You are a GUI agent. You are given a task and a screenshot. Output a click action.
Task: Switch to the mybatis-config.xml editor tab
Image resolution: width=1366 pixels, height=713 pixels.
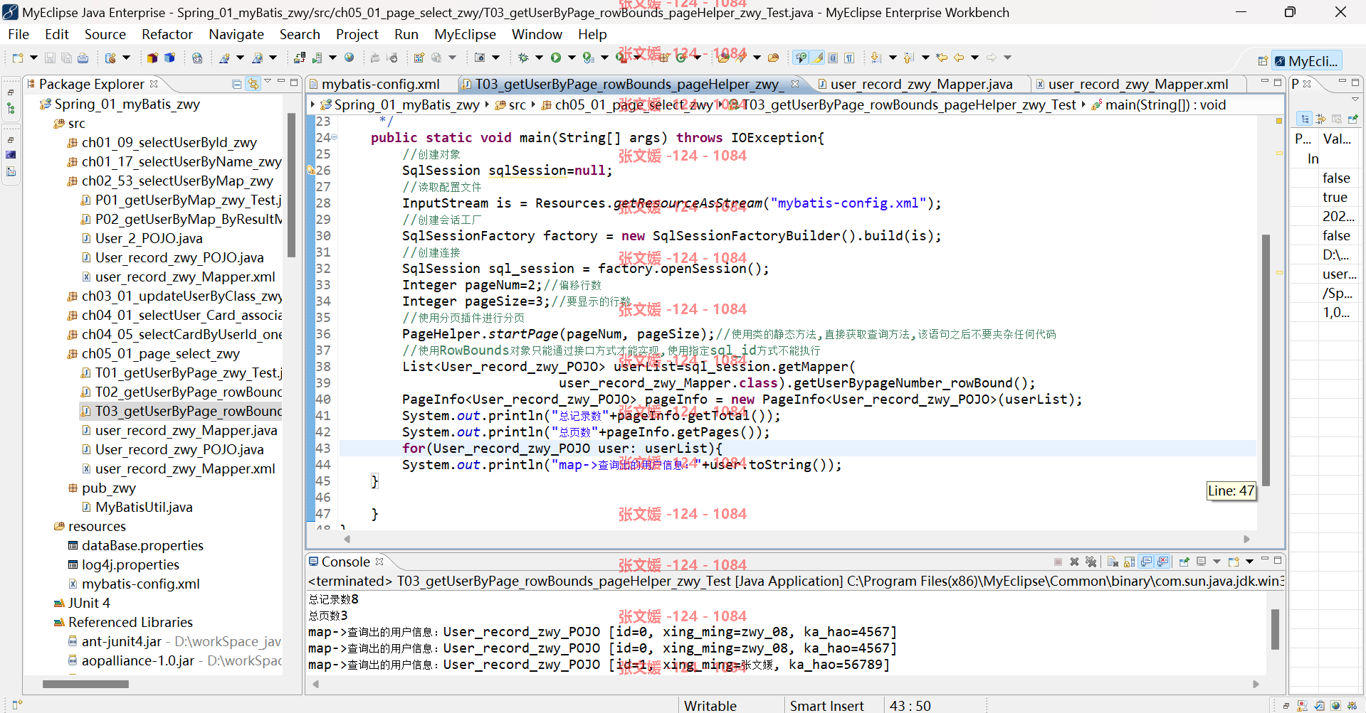(x=381, y=84)
